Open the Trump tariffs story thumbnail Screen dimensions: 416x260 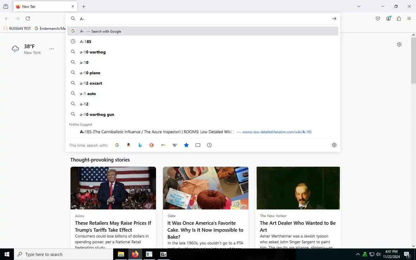tap(113, 188)
